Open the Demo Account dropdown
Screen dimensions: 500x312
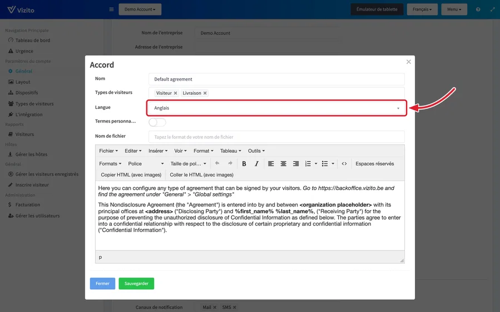tap(140, 9)
